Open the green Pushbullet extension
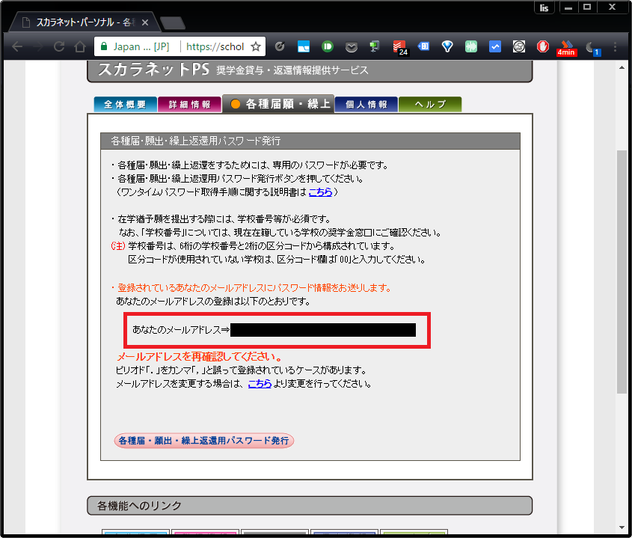 pyautogui.click(x=328, y=47)
